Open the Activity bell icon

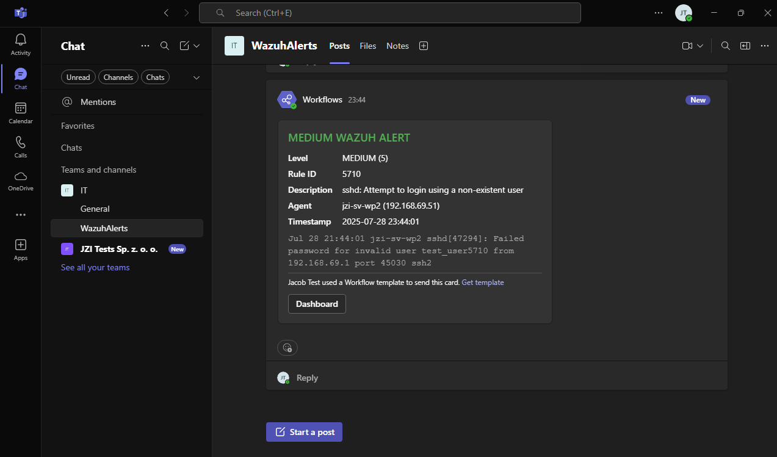click(x=21, y=40)
